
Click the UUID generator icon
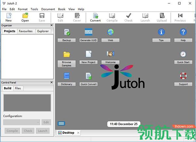point(89,32)
